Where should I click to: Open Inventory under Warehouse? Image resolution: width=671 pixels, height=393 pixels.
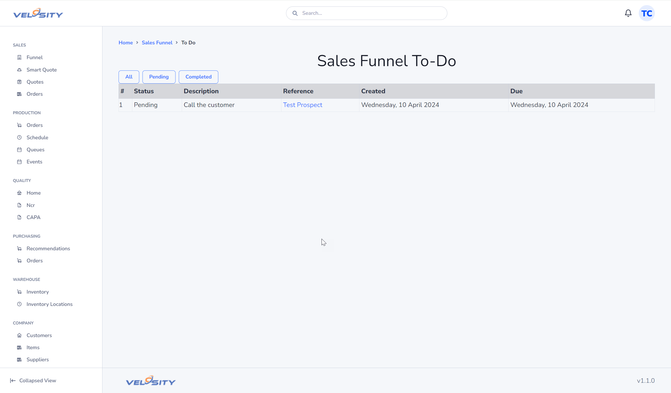pos(38,292)
